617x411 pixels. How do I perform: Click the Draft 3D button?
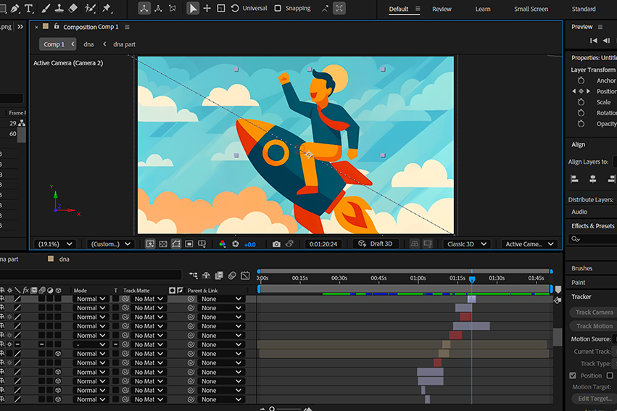click(376, 244)
